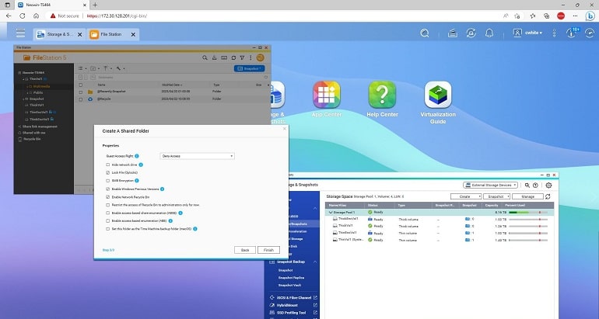The width and height of the screenshot is (599, 319).
Task: Toggle Restrict Recycle Bin access to administrators checkbox
Action: 107,205
